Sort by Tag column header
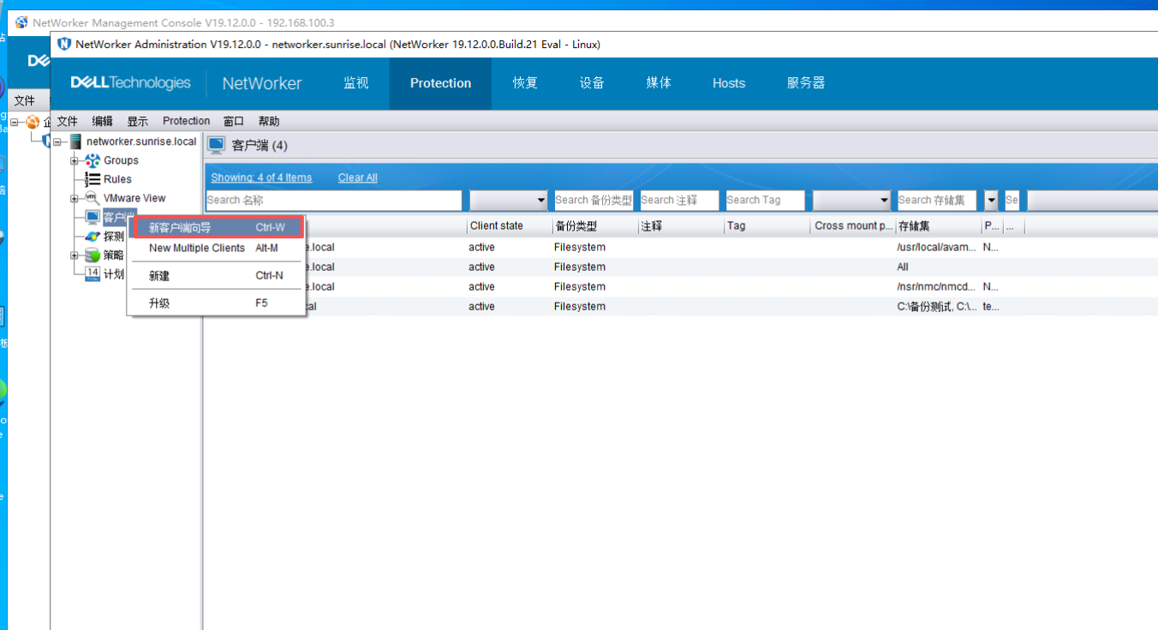Image resolution: width=1158 pixels, height=630 pixels. pyautogui.click(x=767, y=226)
